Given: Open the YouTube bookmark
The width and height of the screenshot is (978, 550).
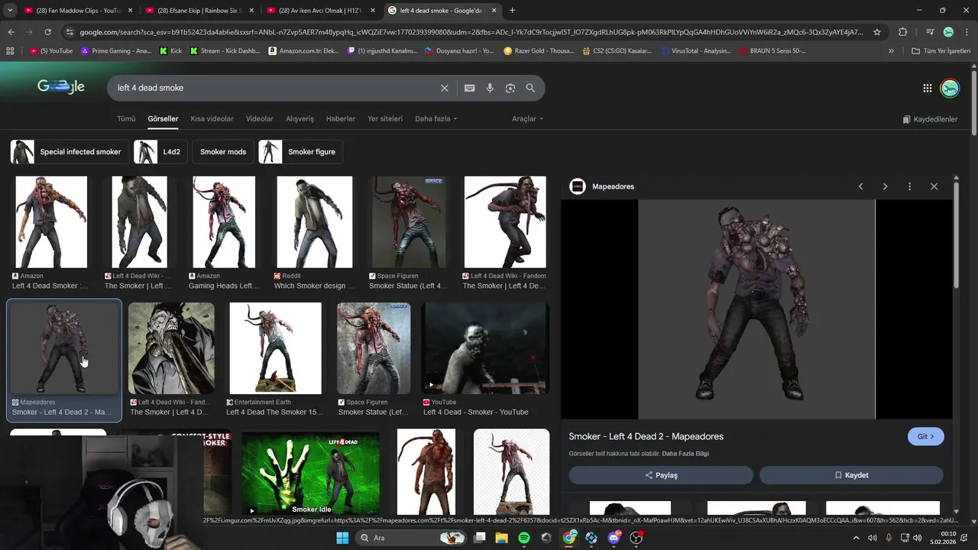Looking at the screenshot, I should pos(51,50).
